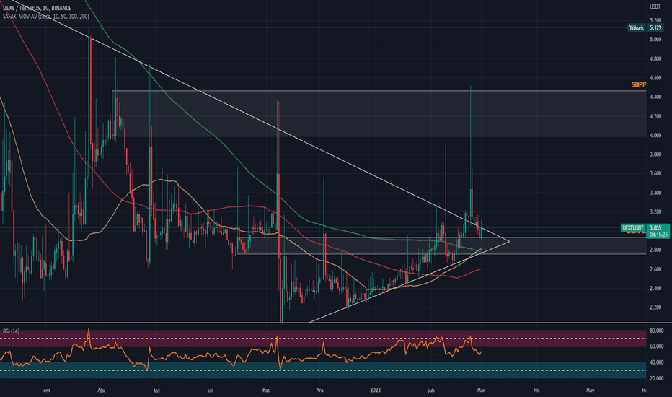
Task: Open the SAFAK MOV.AV indicator legend
Action: pyautogui.click(x=46, y=17)
